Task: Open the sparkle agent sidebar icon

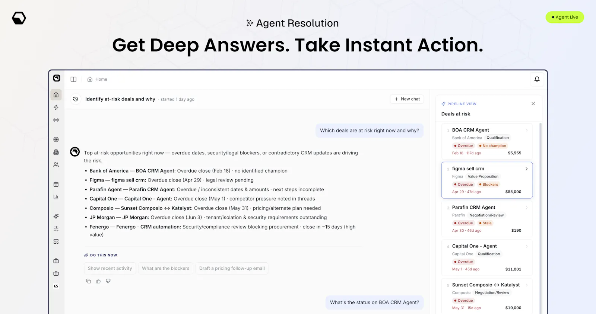Action: (56, 216)
